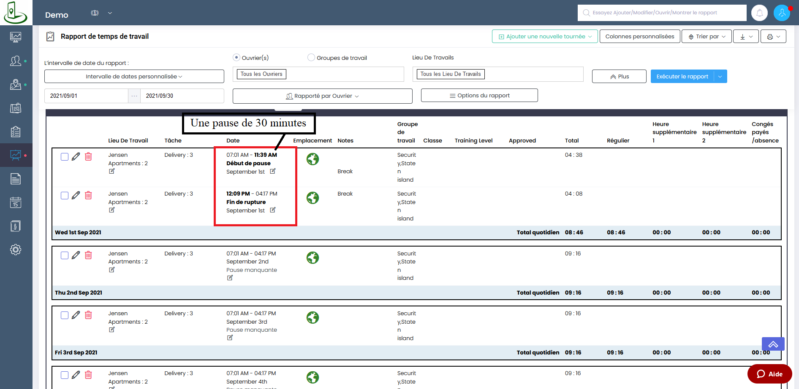
Task: Open the calendar icon in sidebar
Action: pyautogui.click(x=16, y=203)
